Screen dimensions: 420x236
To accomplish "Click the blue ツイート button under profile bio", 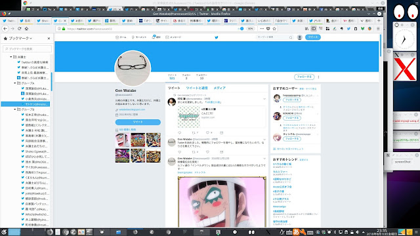I will pyautogui.click(x=138, y=122).
